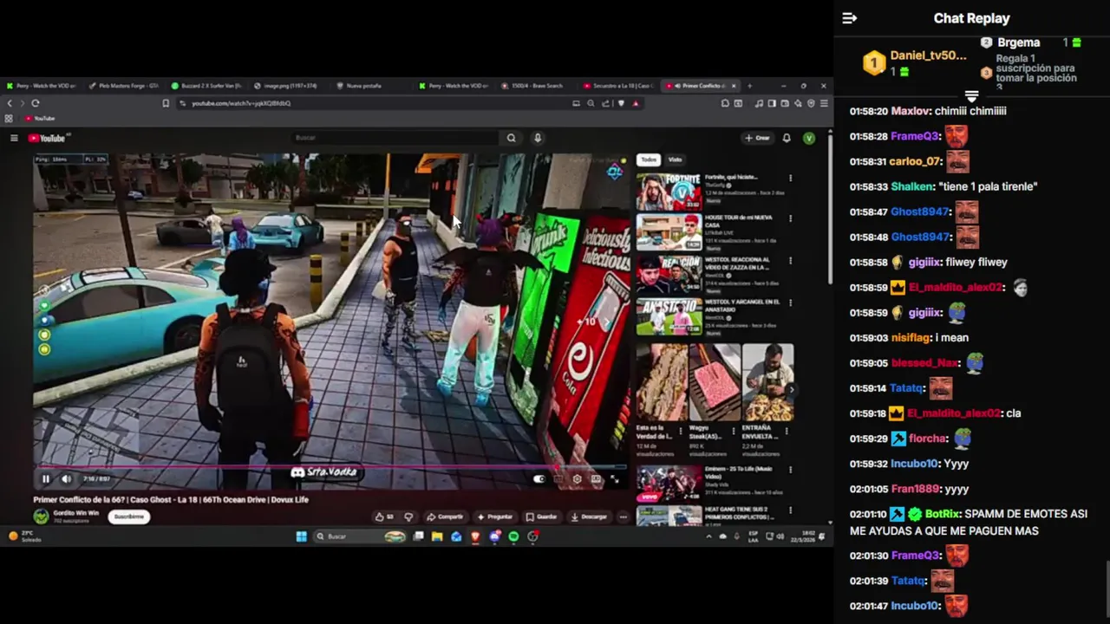Seek on the video progress bar

tap(330, 466)
